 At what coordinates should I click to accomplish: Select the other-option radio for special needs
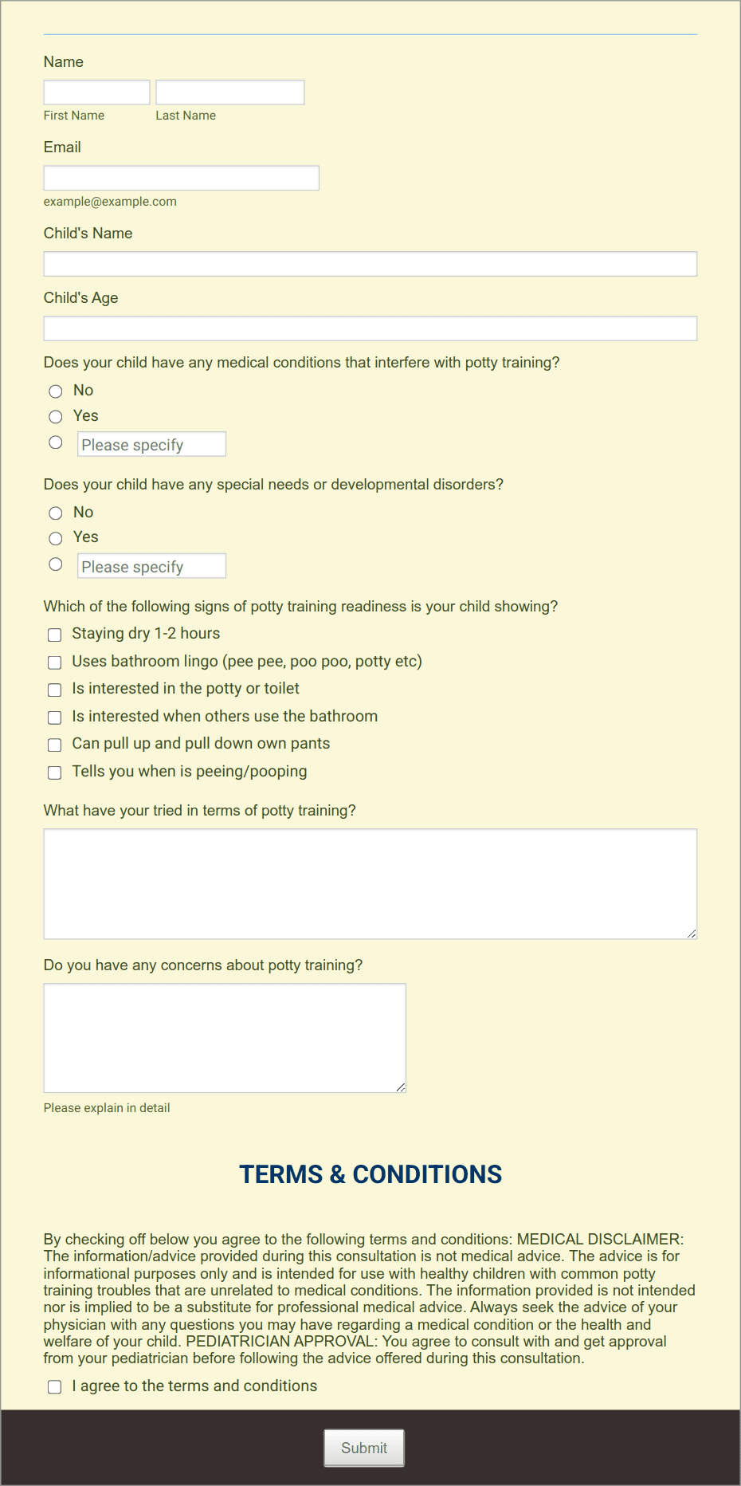point(56,564)
